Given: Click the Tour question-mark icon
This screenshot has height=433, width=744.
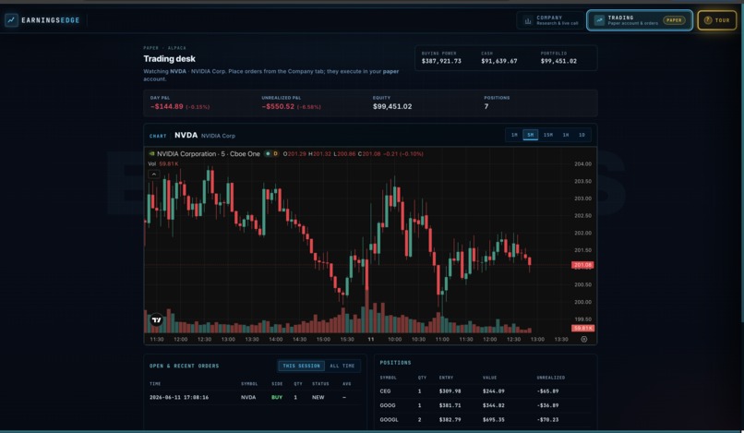Looking at the screenshot, I should pos(708,20).
